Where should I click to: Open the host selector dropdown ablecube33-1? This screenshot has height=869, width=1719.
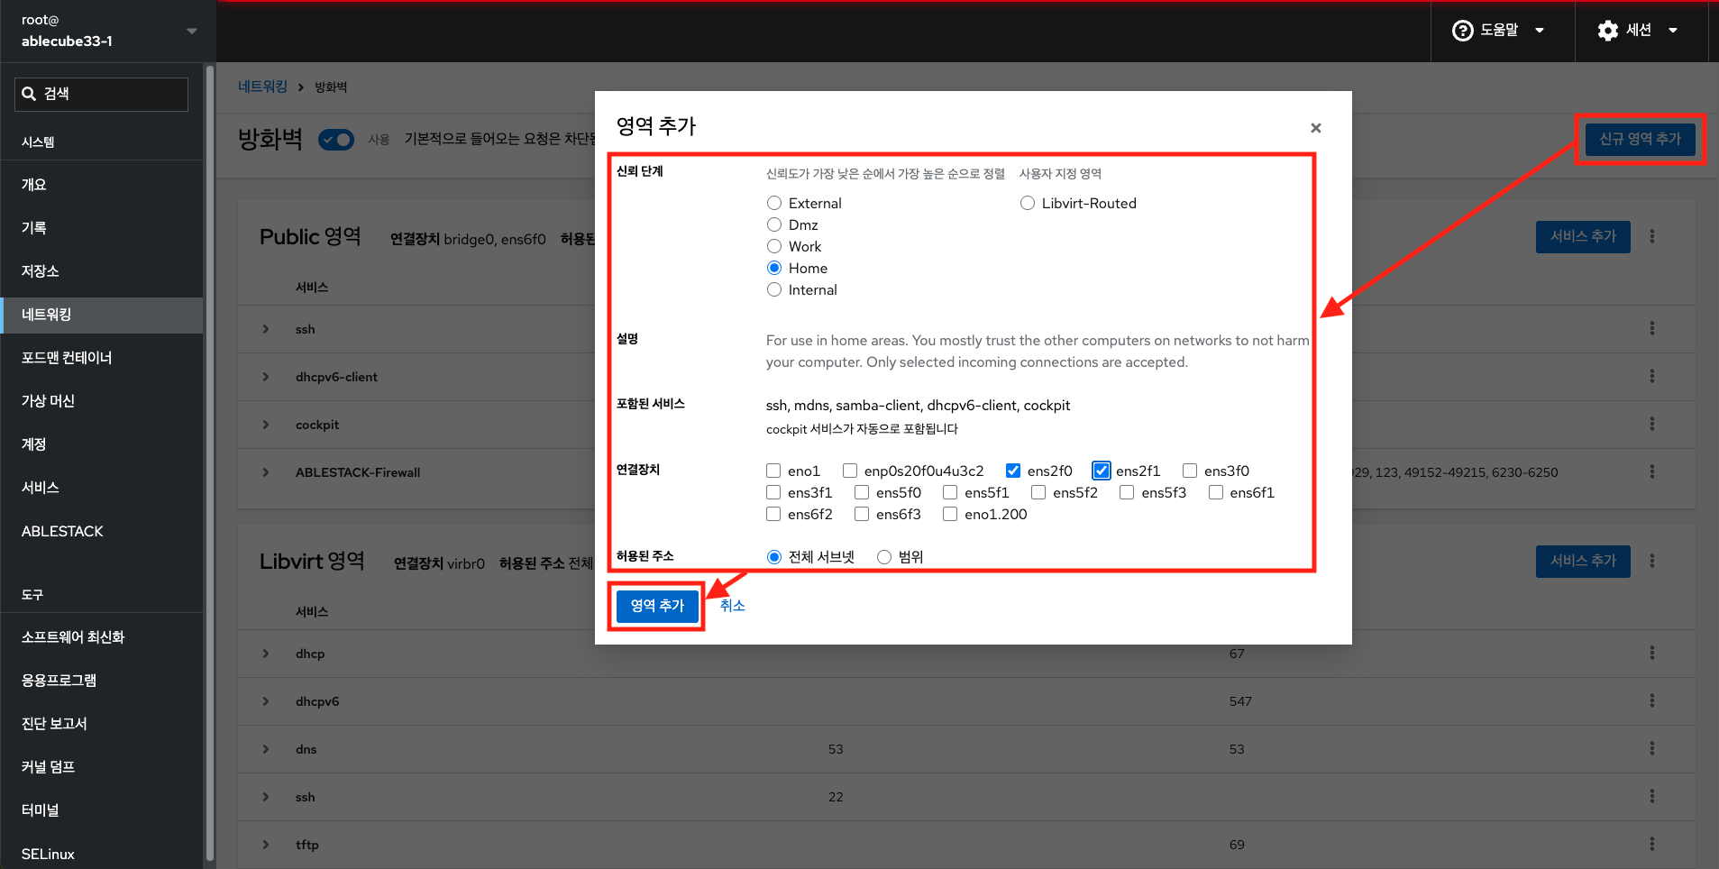(191, 31)
